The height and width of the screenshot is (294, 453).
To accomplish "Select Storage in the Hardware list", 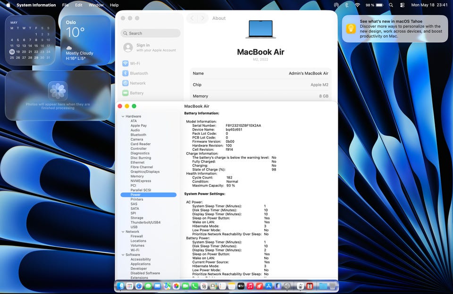I will [137, 218].
